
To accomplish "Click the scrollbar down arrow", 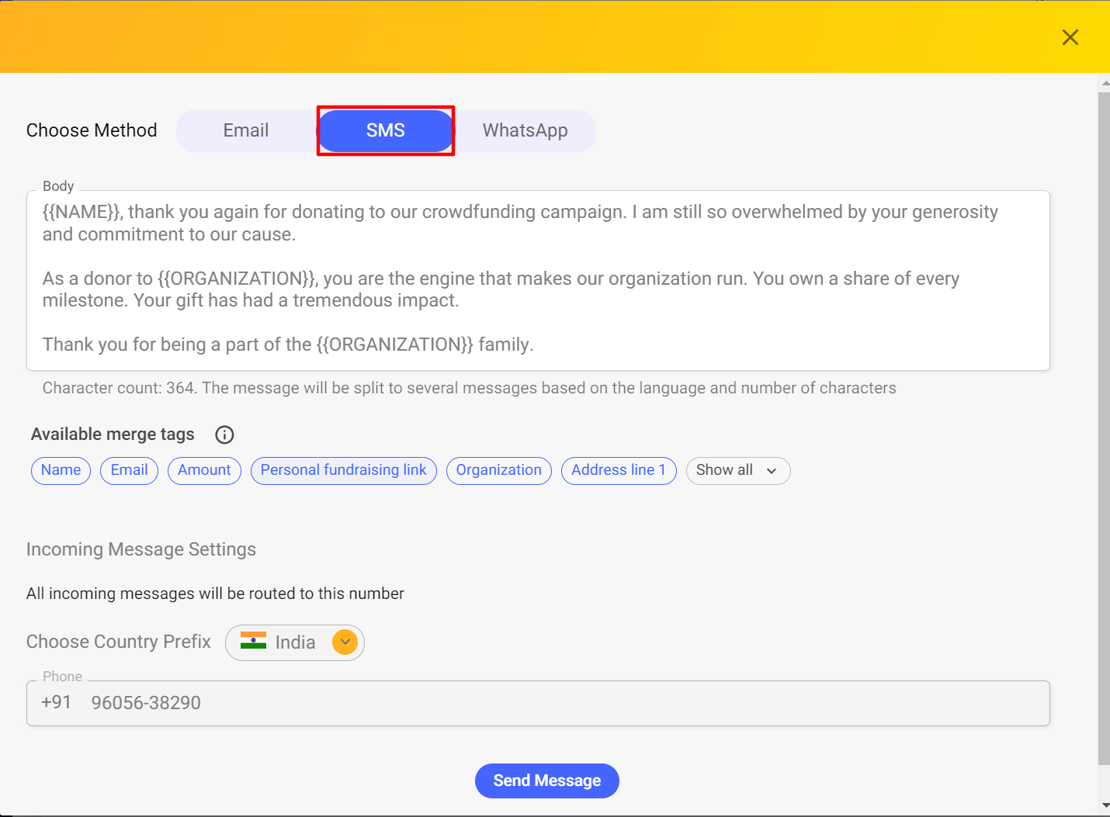I will [x=1104, y=805].
